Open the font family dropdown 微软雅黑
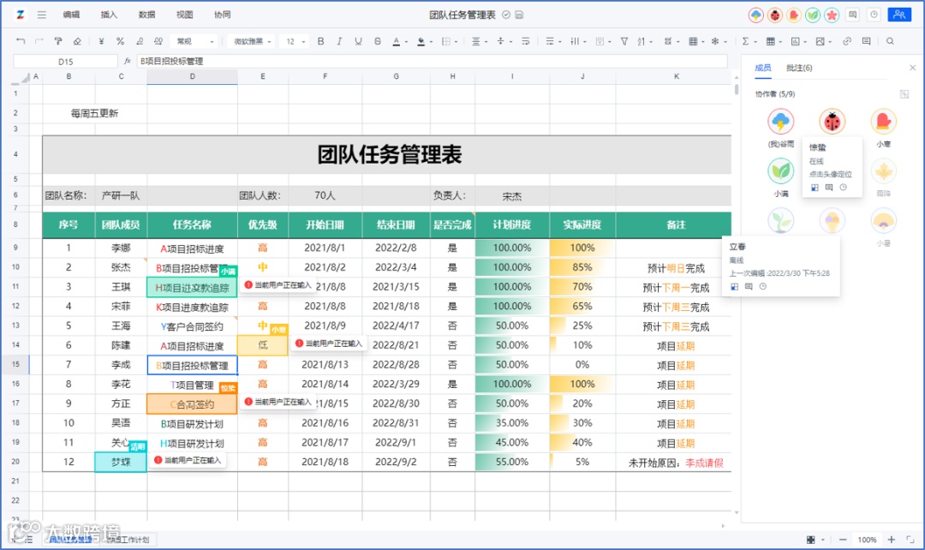Viewport: 925px width, 550px height. [x=252, y=41]
